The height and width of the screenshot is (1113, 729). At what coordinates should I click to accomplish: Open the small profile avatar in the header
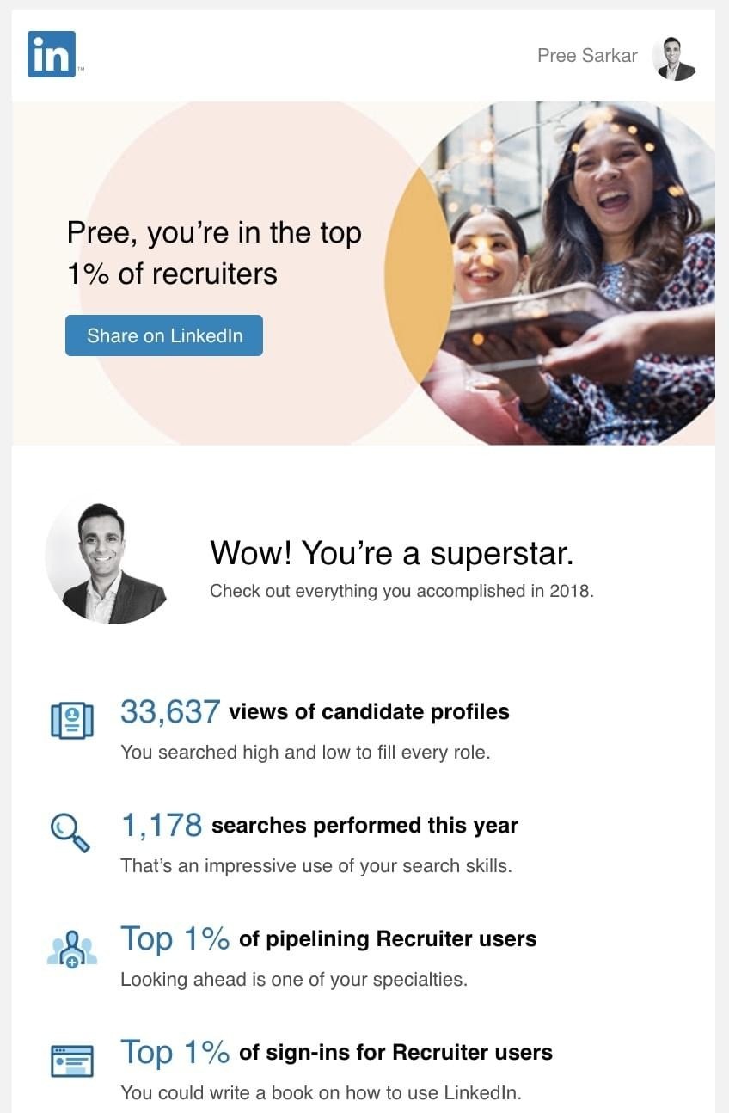[x=673, y=58]
